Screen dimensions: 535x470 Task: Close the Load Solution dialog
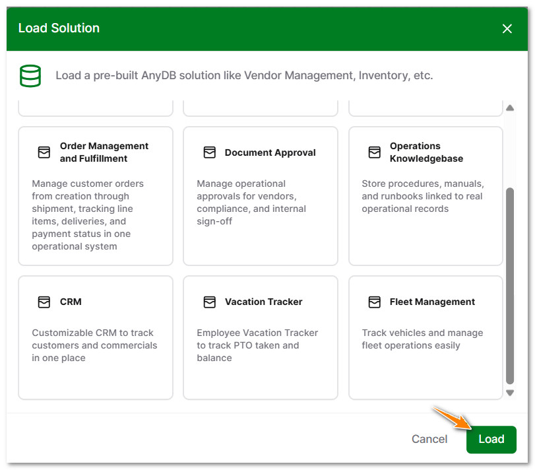pos(507,28)
